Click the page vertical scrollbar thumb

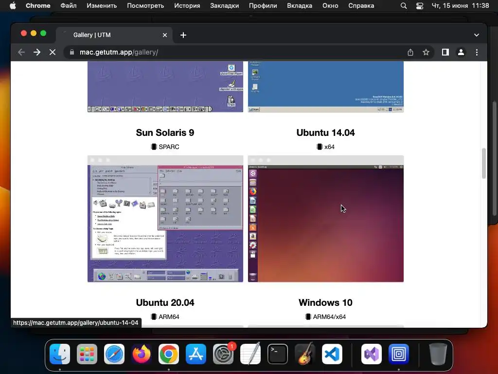[484, 164]
